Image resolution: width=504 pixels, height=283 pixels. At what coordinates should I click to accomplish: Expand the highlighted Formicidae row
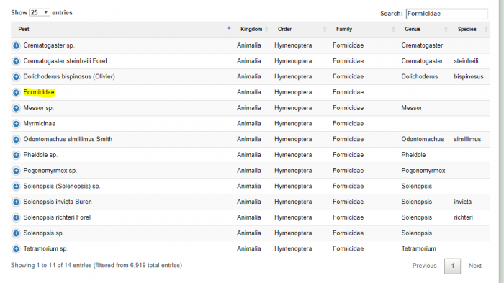(x=16, y=93)
